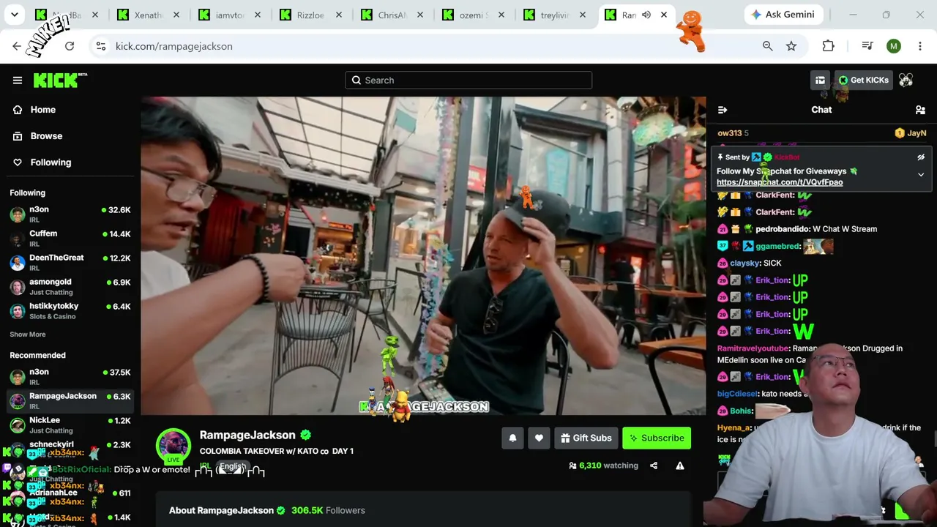The image size is (937, 527).
Task: Open the Chrome profile avatar M
Action: click(x=894, y=46)
